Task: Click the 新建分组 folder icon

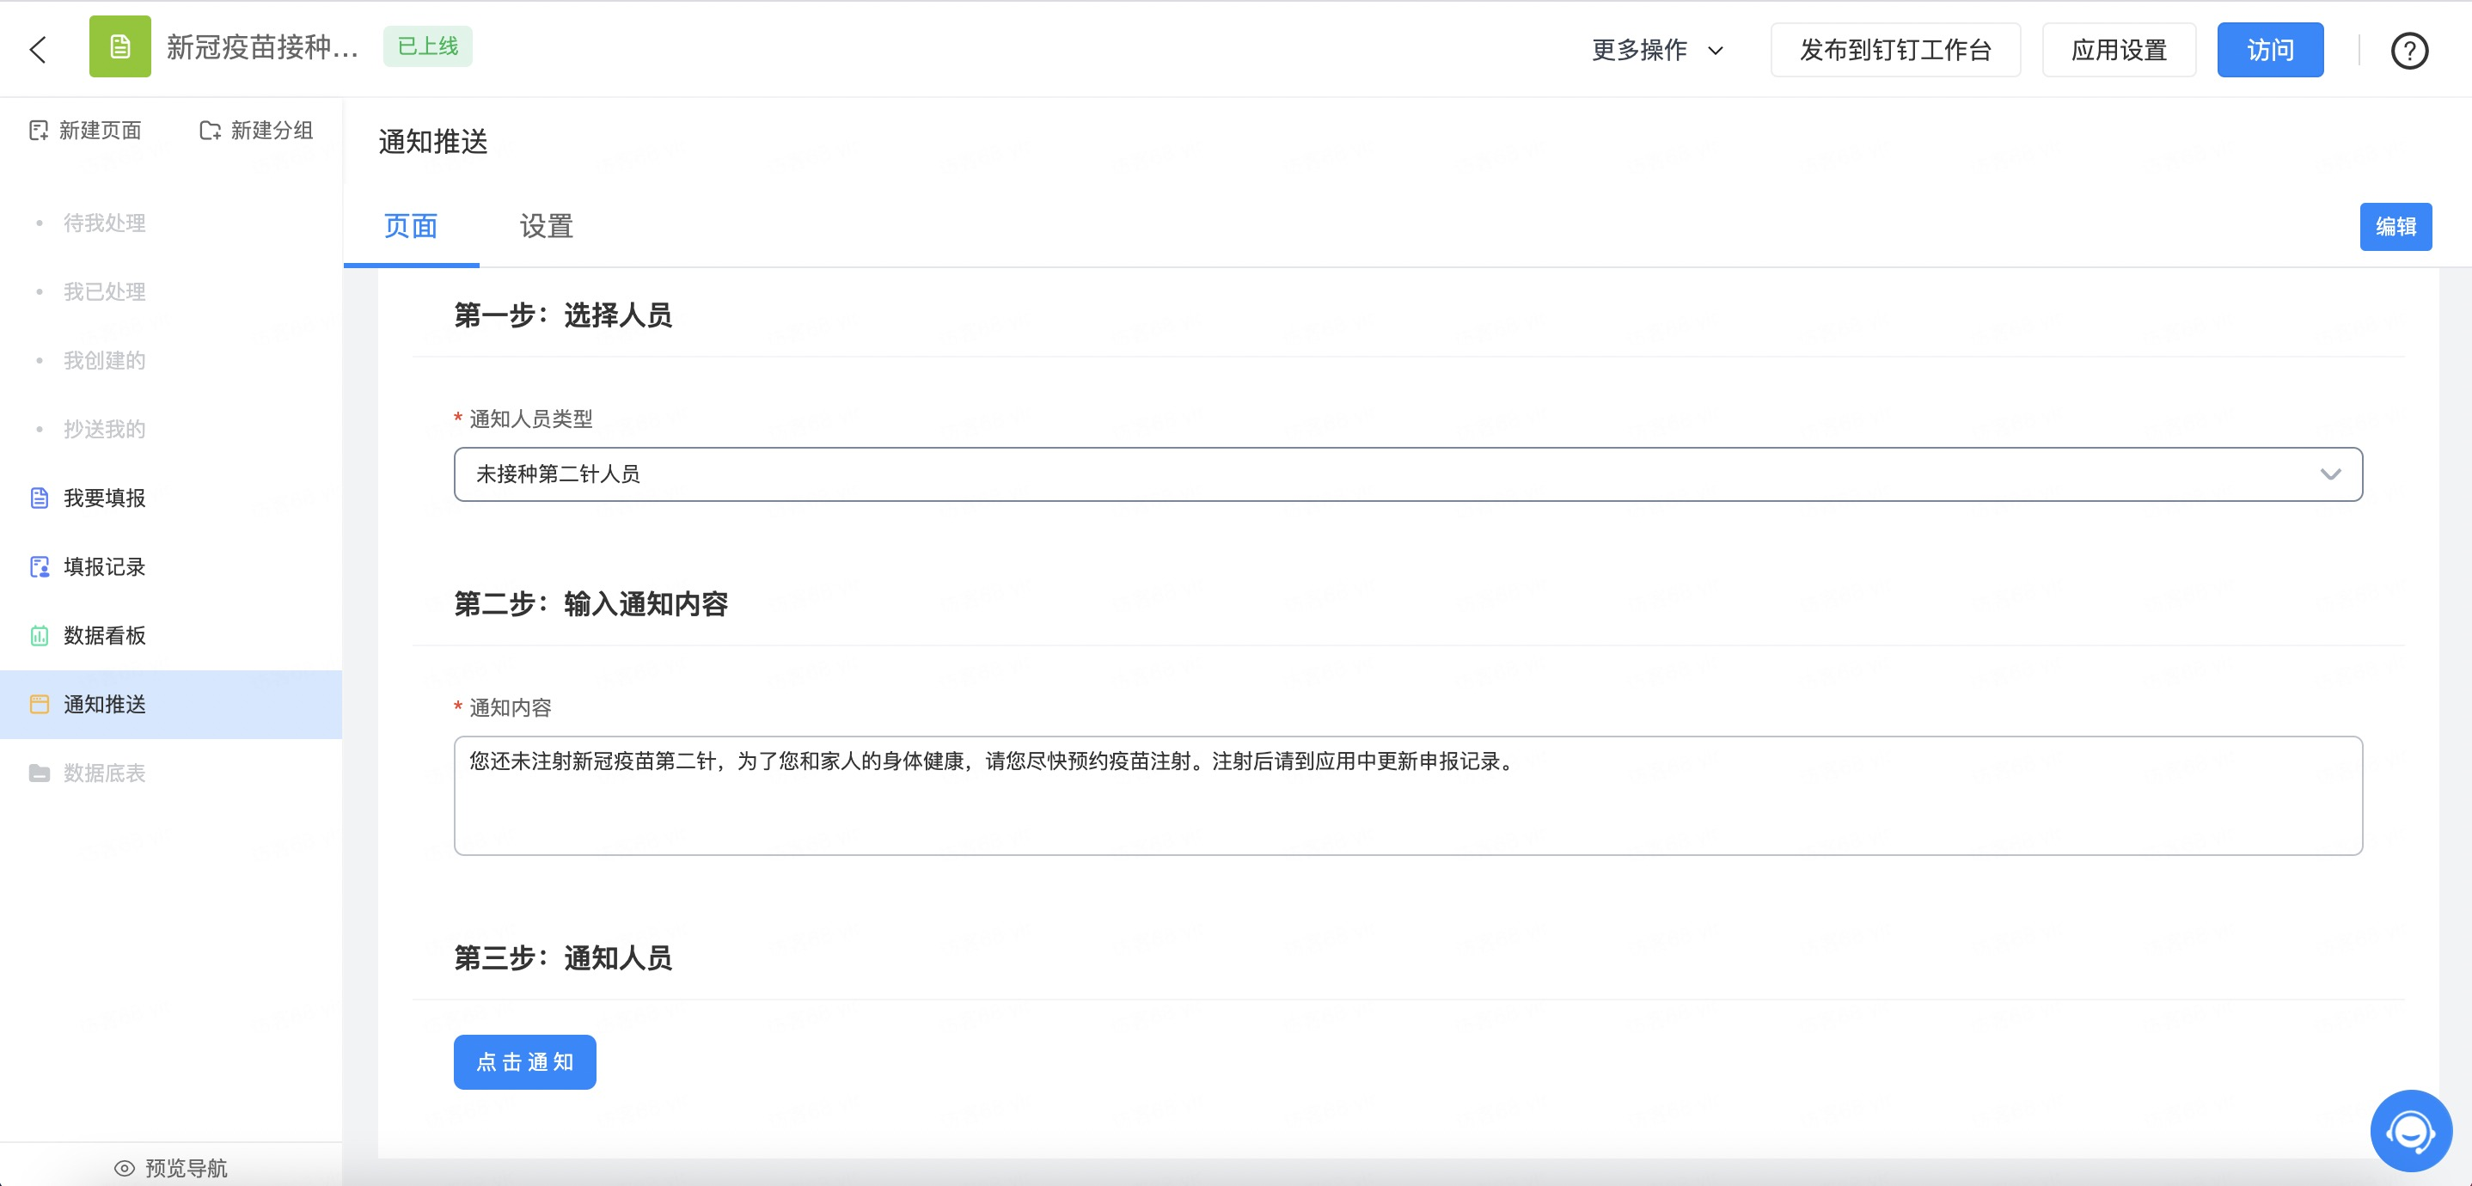Action: pyautogui.click(x=209, y=131)
